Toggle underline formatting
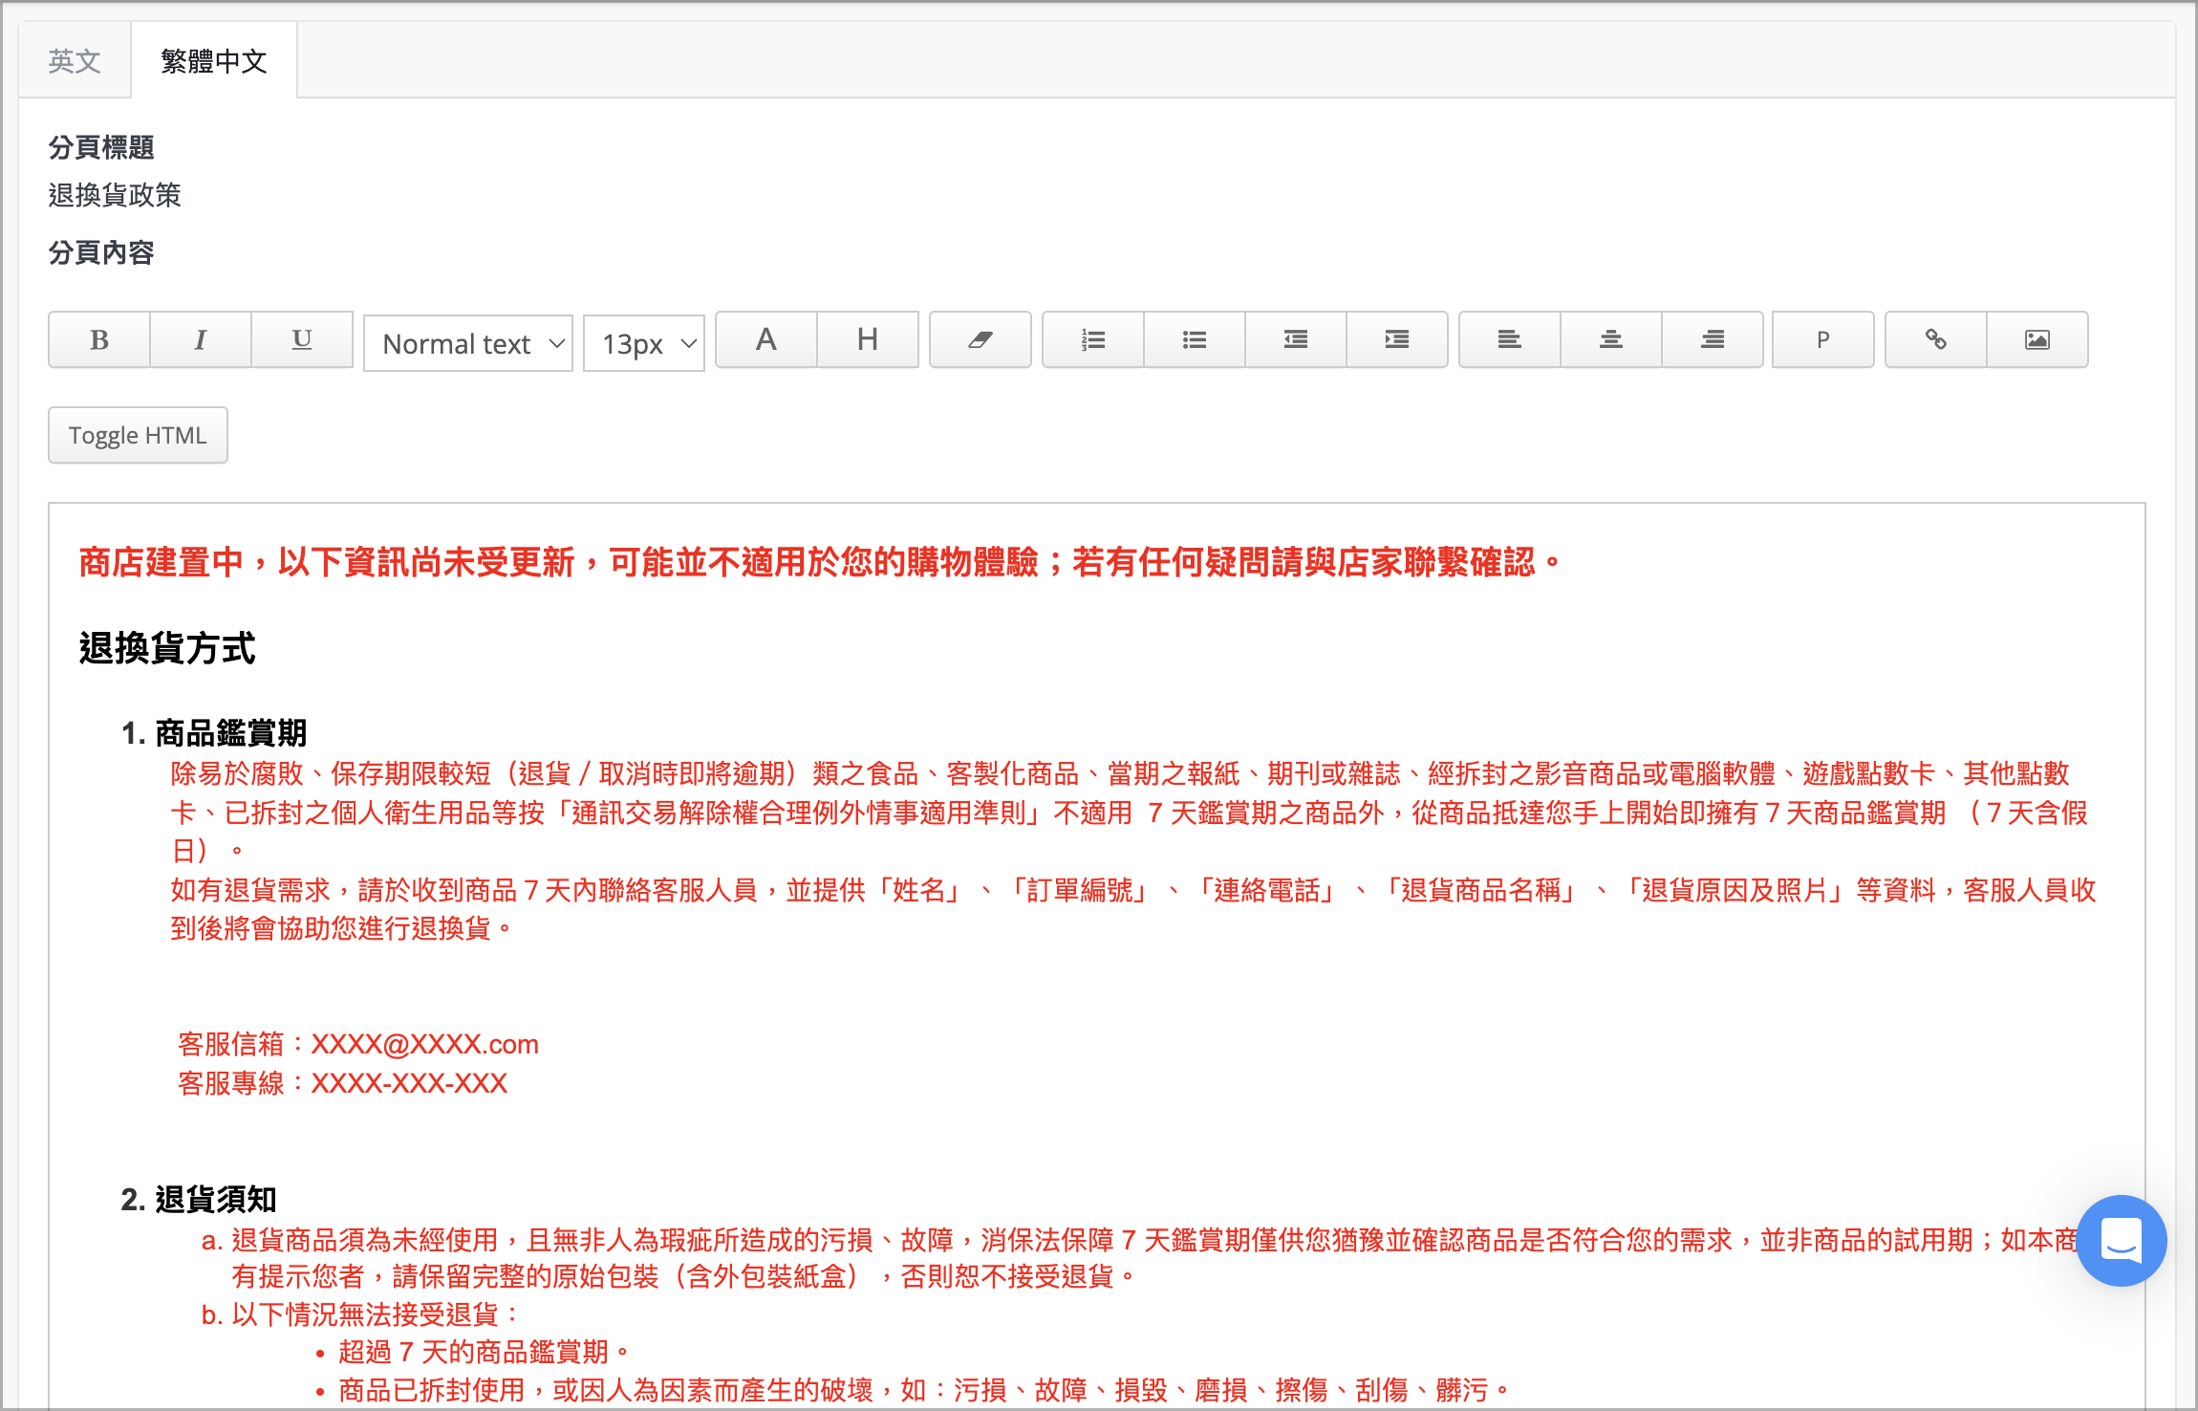The height and width of the screenshot is (1411, 2198). pos(302,339)
